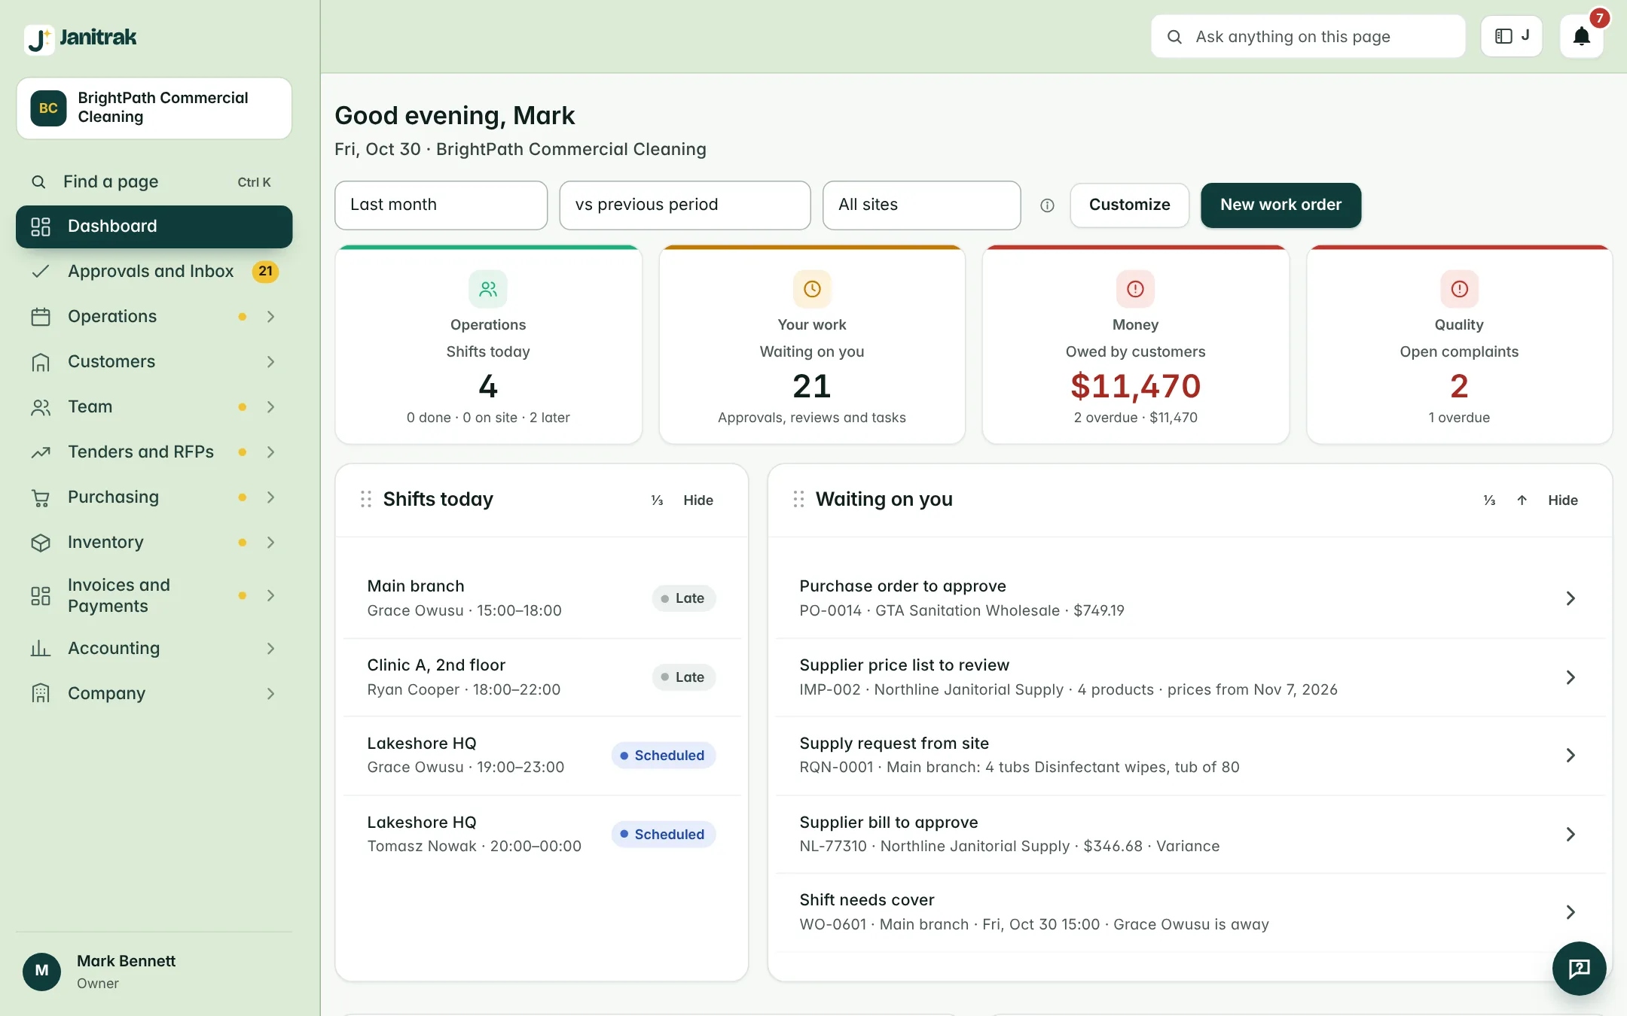Open Supplier bill to approve item

coord(1190,834)
